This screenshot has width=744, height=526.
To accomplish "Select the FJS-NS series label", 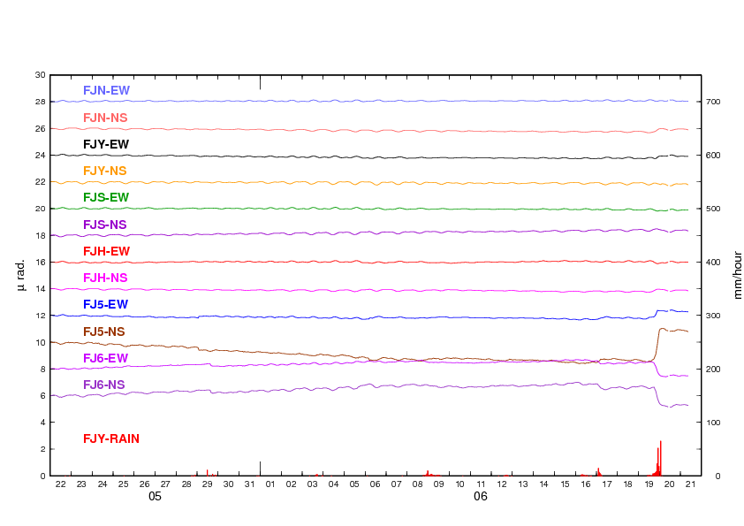I will (x=105, y=225).
